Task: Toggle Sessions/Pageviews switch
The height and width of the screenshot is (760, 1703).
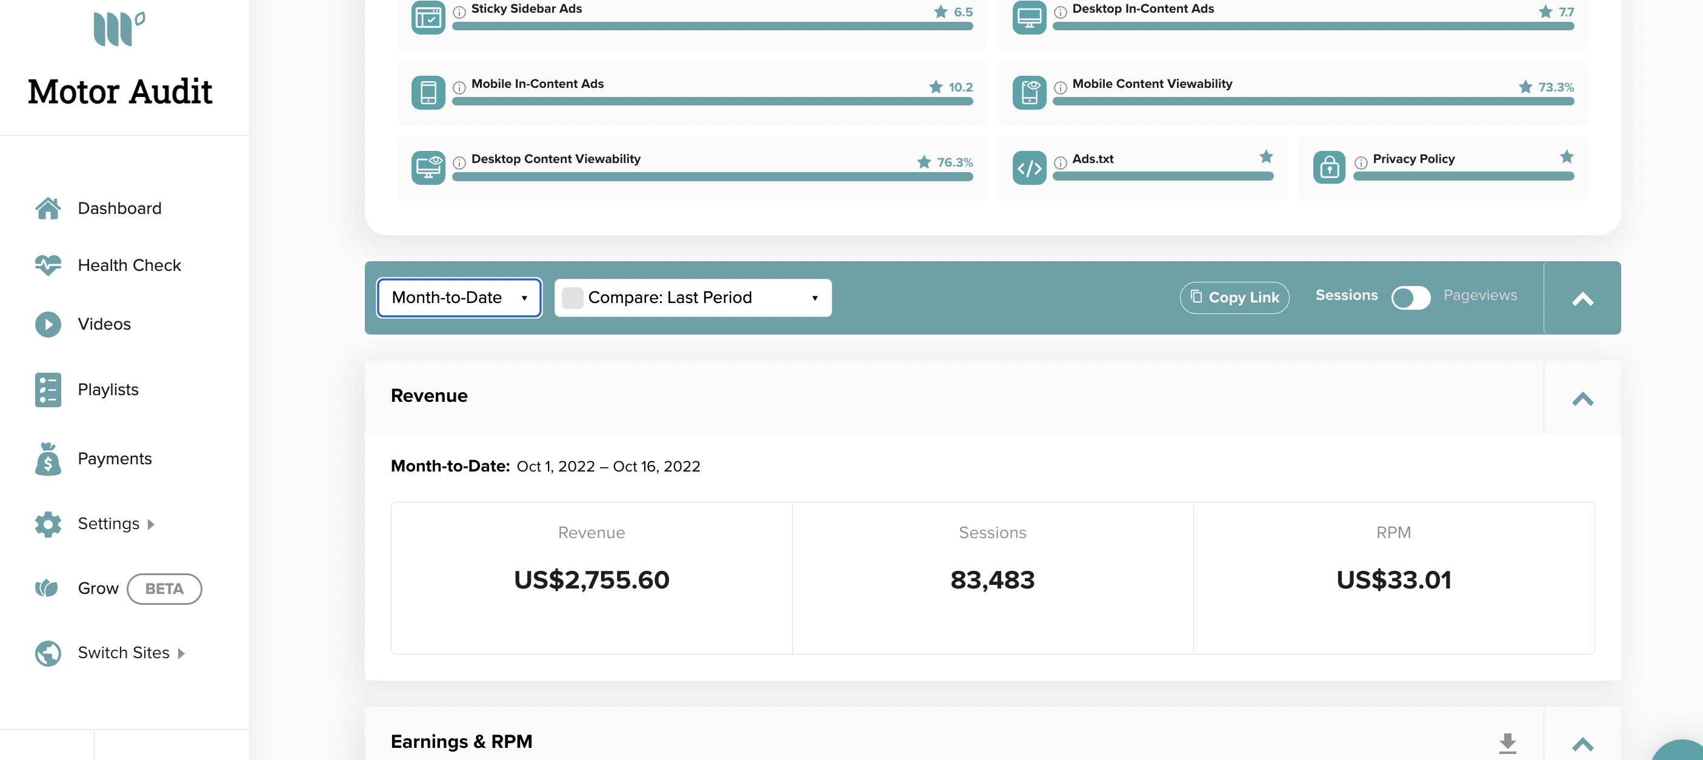Action: coord(1410,298)
